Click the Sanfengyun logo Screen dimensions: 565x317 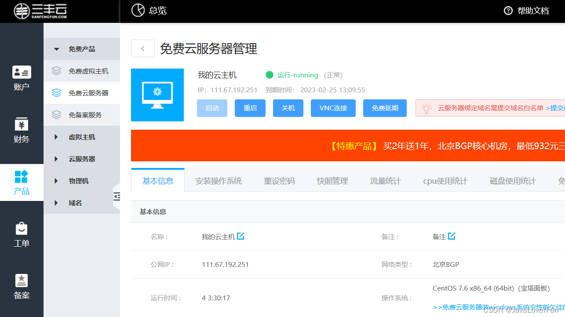click(x=40, y=11)
